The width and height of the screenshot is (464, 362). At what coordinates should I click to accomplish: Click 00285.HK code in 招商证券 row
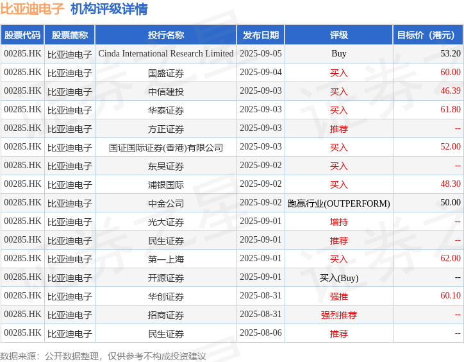[22, 315]
